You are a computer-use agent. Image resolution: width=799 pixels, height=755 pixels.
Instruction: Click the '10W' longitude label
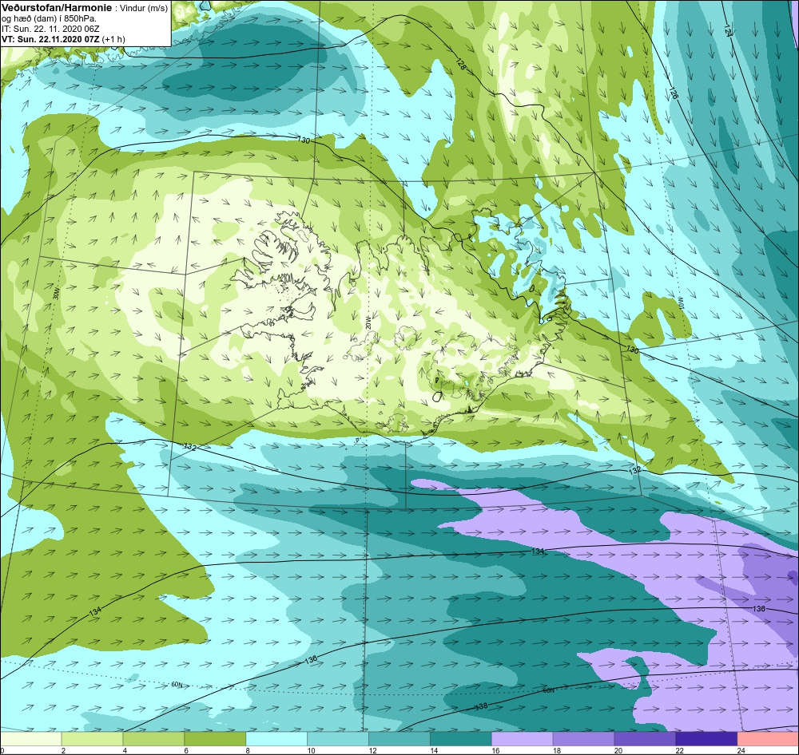tap(680, 304)
